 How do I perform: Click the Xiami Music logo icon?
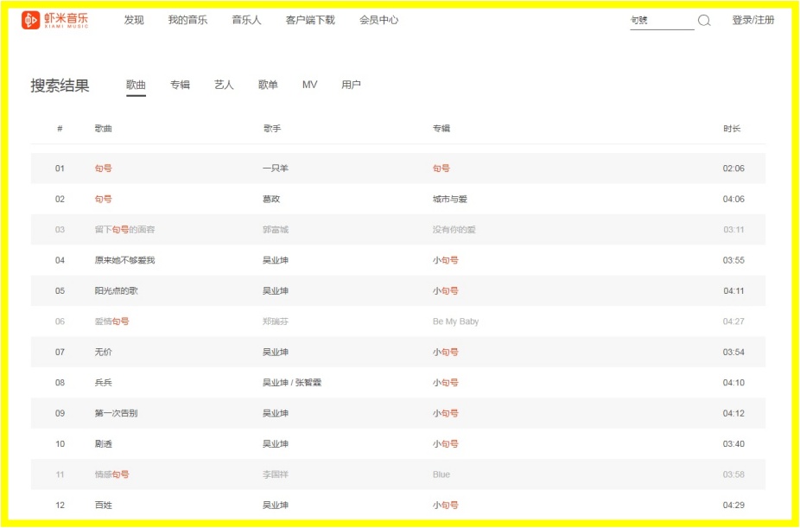pos(30,20)
